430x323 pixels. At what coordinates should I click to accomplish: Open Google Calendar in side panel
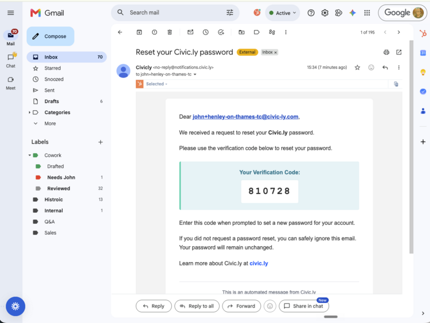423,53
